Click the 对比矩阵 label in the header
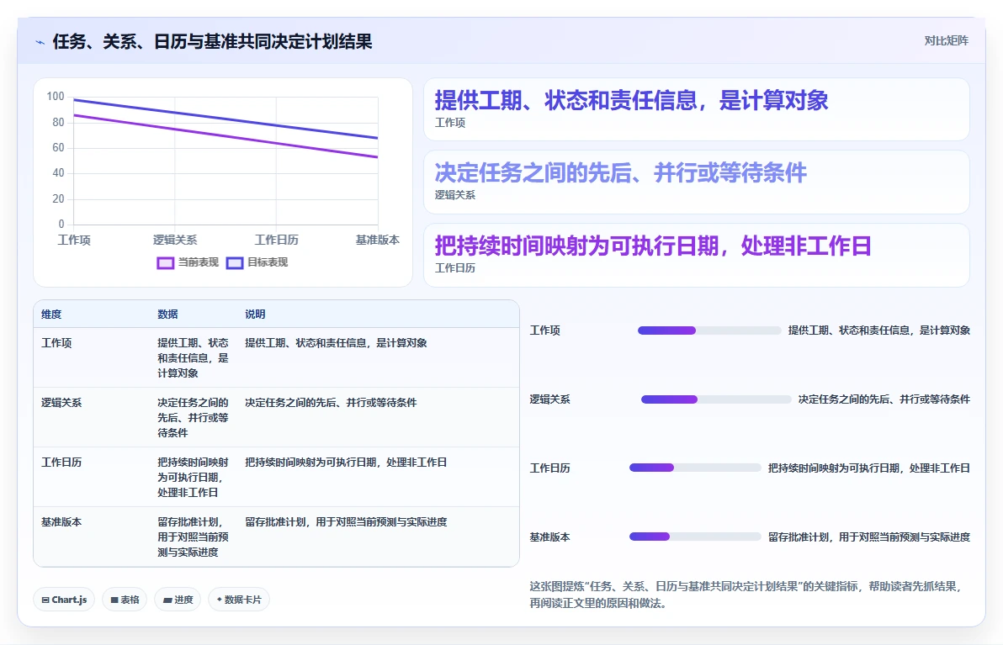Viewport: 1003px width, 645px height. point(946,41)
